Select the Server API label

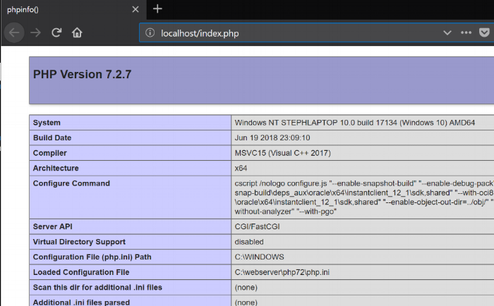(53, 226)
